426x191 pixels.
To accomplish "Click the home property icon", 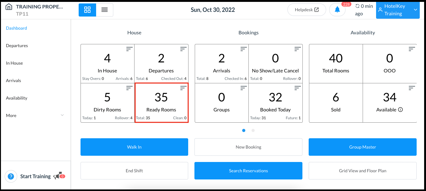I will (x=8, y=7).
